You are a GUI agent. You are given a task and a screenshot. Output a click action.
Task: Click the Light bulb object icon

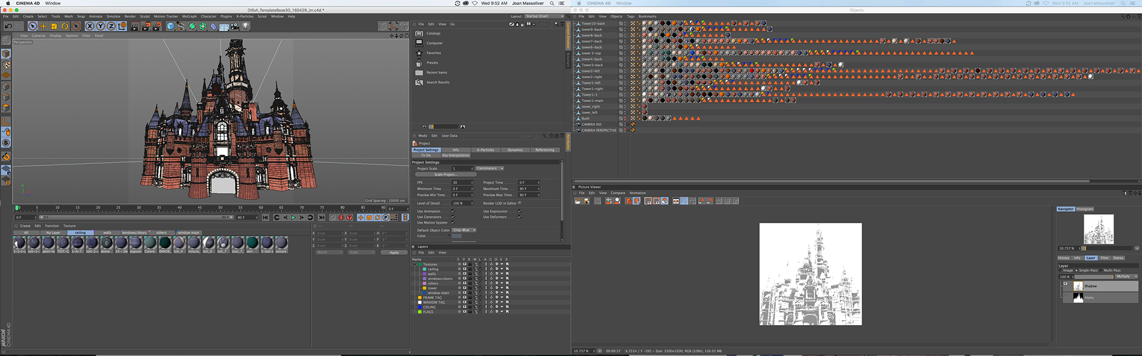[x=246, y=26]
